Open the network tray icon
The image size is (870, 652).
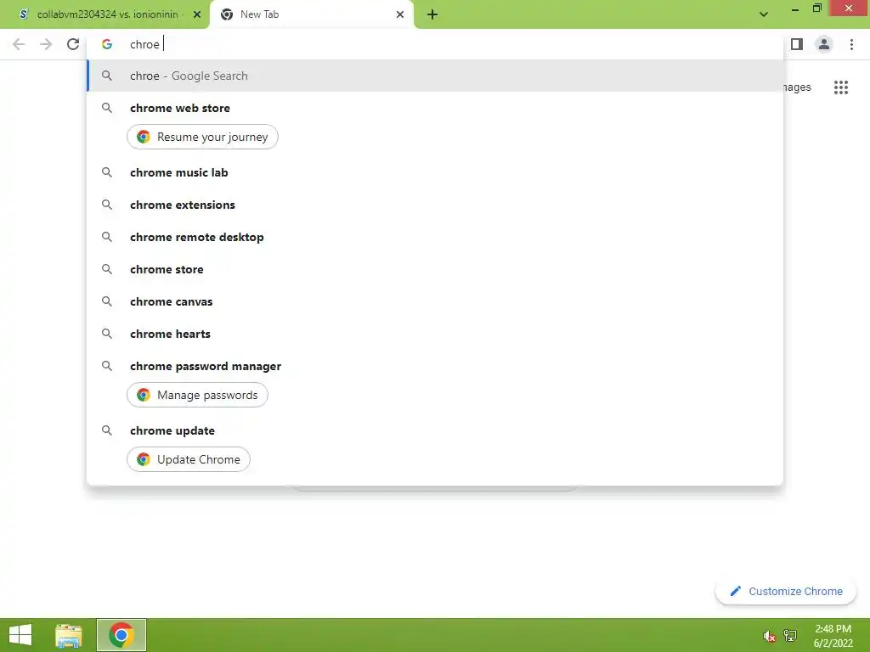pos(790,635)
